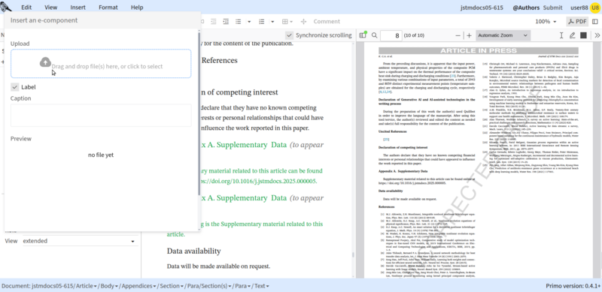Click the Data availability heading in editor

coord(194,251)
